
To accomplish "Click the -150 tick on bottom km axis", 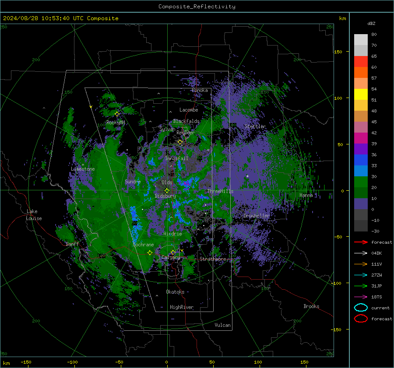I will pos(26,362).
